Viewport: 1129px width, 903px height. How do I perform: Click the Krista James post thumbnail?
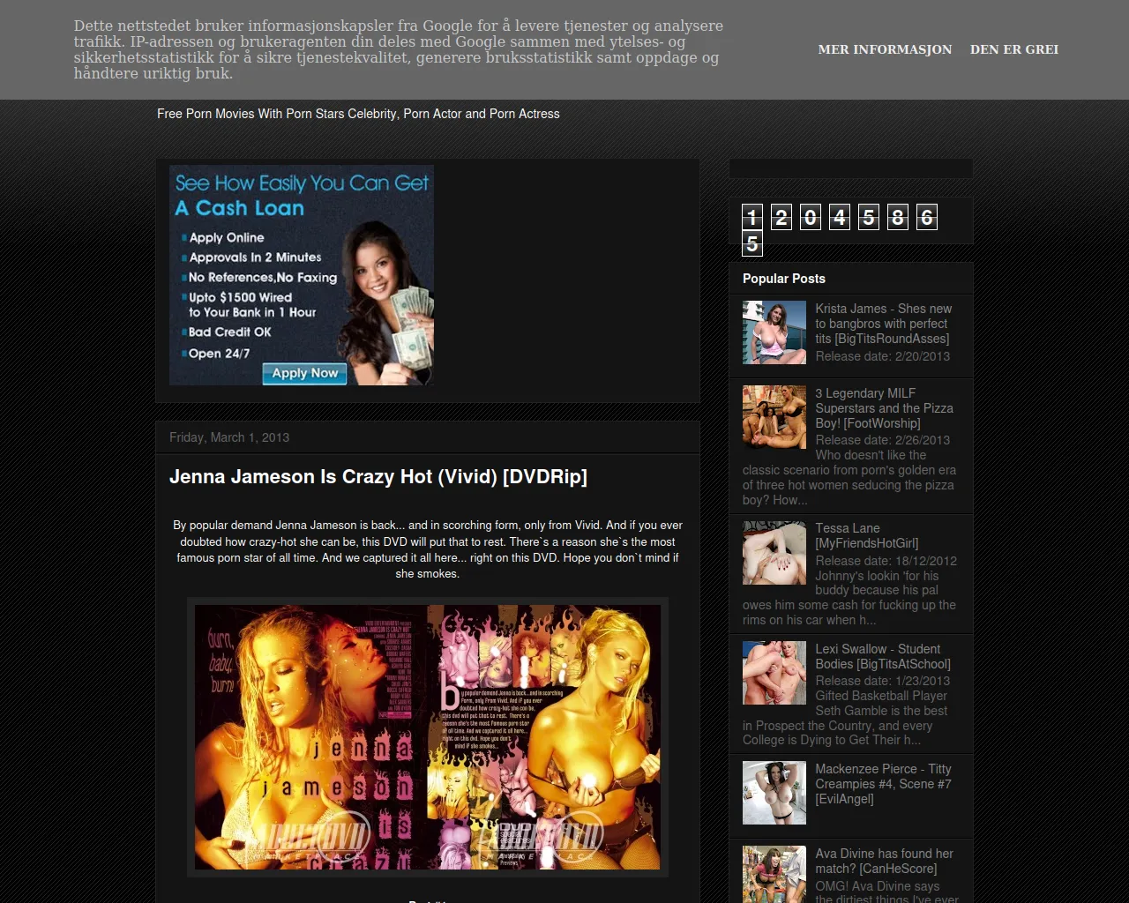click(x=774, y=332)
